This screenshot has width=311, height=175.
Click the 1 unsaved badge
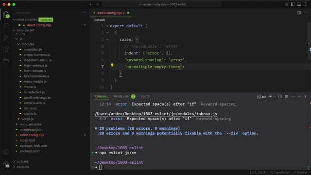(46, 19)
